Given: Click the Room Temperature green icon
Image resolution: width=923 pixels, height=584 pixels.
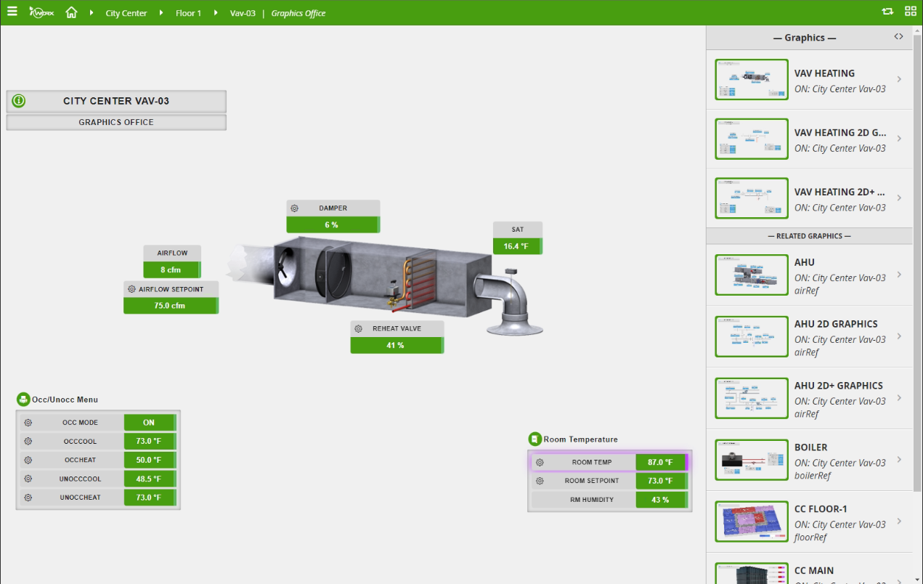Looking at the screenshot, I should tap(535, 439).
